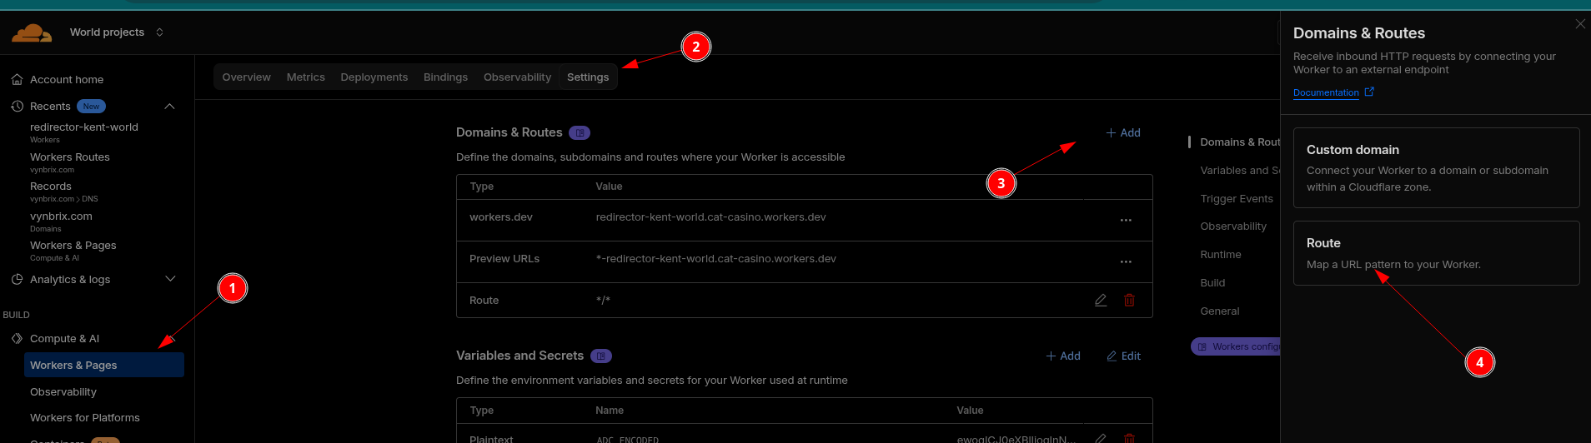Expand the Analytics & logs section
This screenshot has height=443, width=1591.
(x=170, y=279)
